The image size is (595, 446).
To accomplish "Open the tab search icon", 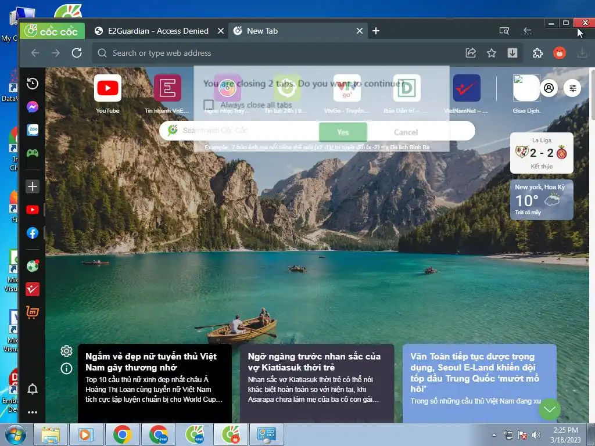I will (x=504, y=31).
